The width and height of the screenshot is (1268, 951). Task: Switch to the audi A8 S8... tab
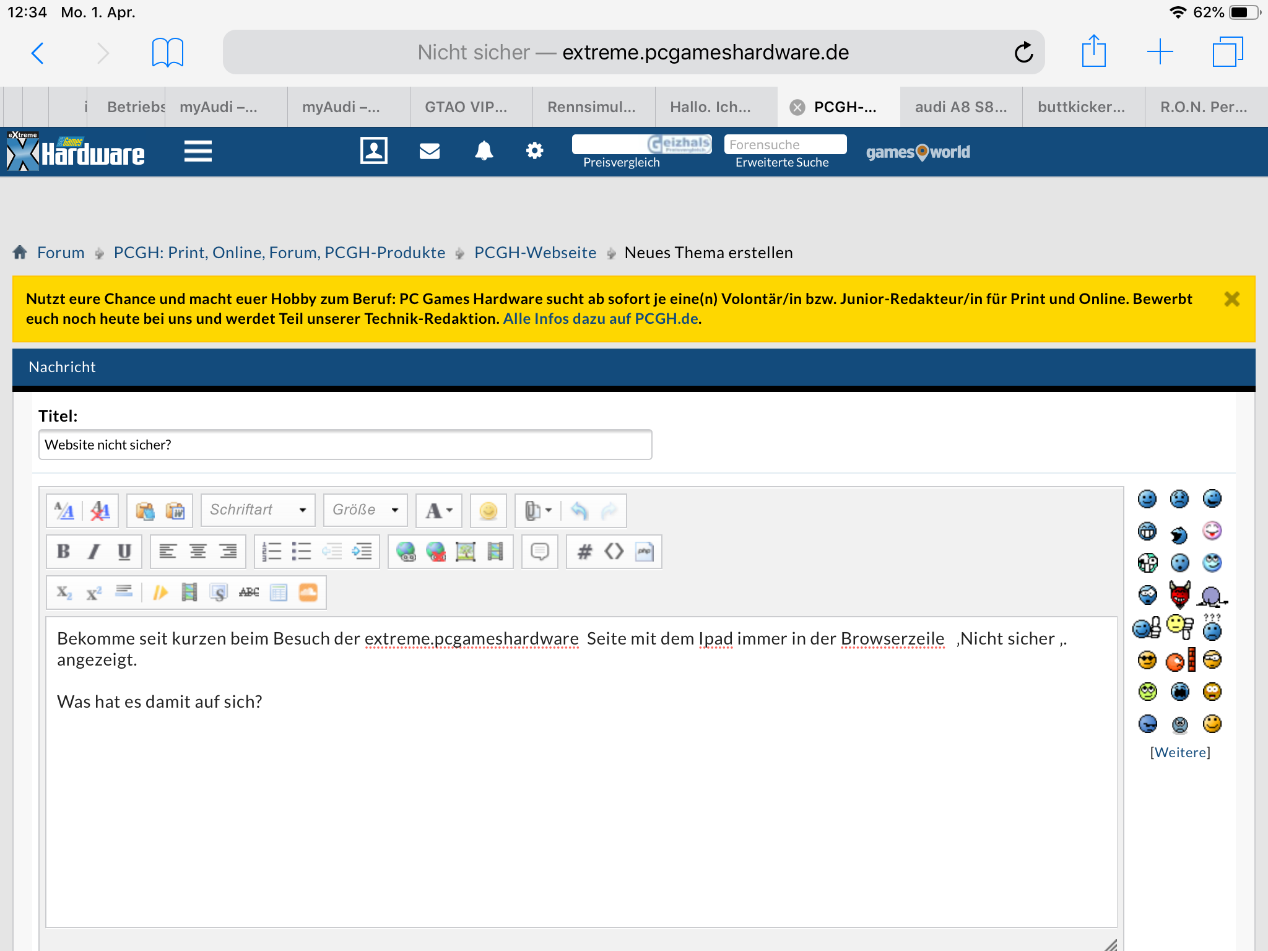961,107
